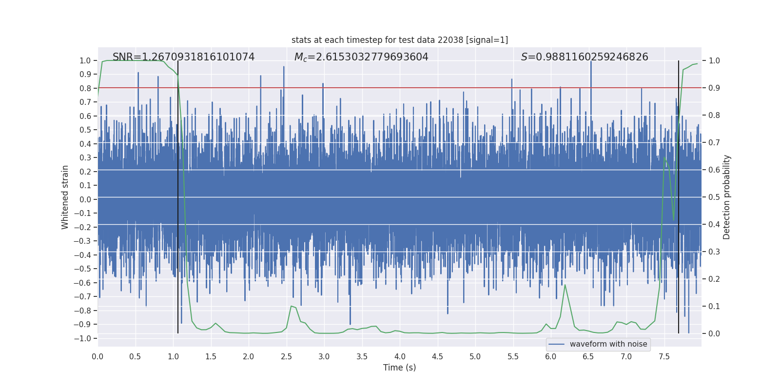The image size is (780, 390).
Task: Click the 0.8 tick on Detection probability axis
Action: pyautogui.click(x=714, y=116)
